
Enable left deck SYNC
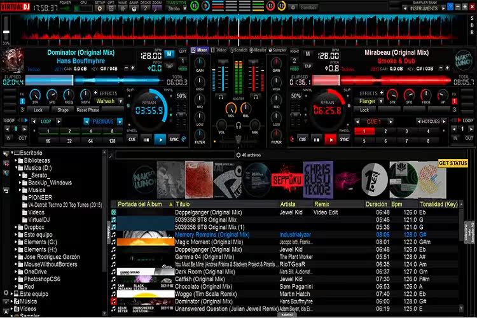coord(174,139)
